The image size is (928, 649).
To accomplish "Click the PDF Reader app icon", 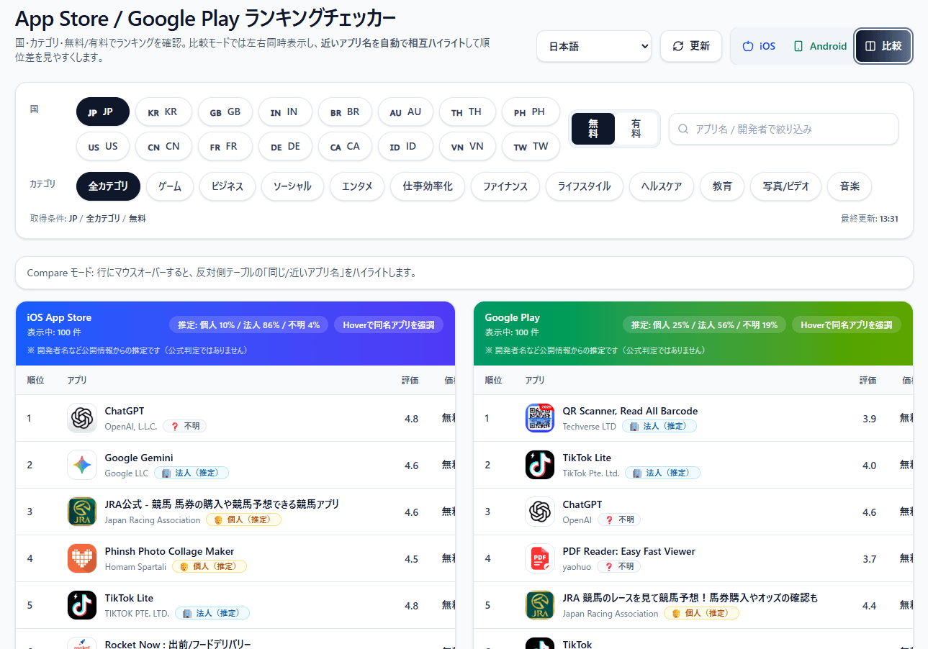I will click(540, 558).
